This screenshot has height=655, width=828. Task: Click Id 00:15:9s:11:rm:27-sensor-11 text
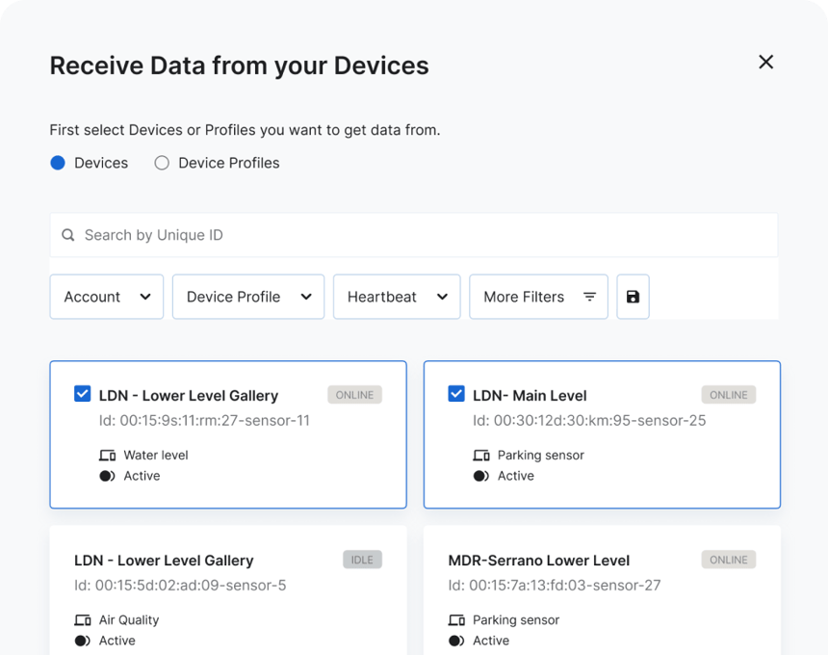coord(204,421)
